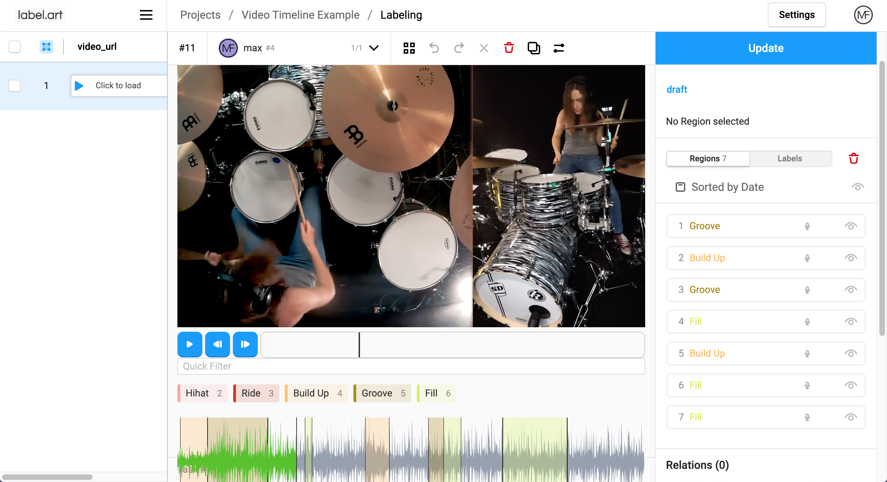The height and width of the screenshot is (482, 887).
Task: Click the video seek bar
Action: click(x=452, y=345)
